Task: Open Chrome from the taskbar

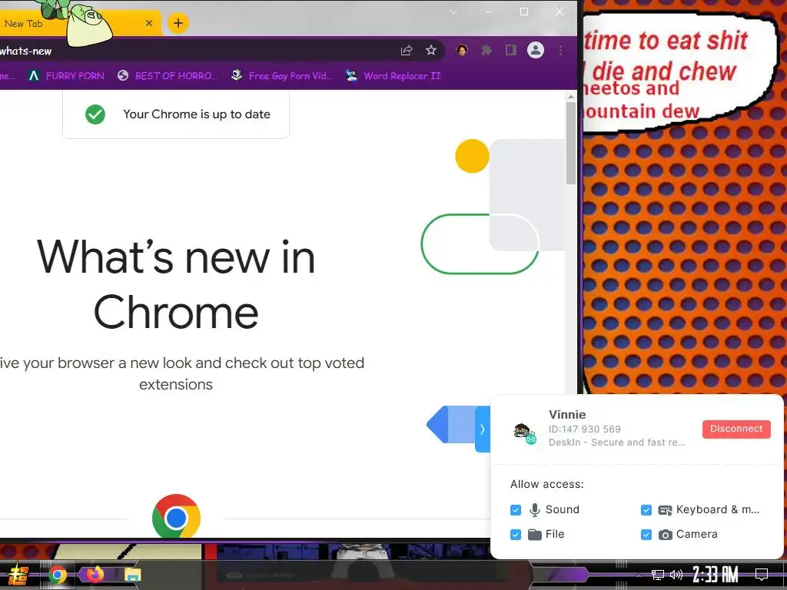Action: point(57,575)
